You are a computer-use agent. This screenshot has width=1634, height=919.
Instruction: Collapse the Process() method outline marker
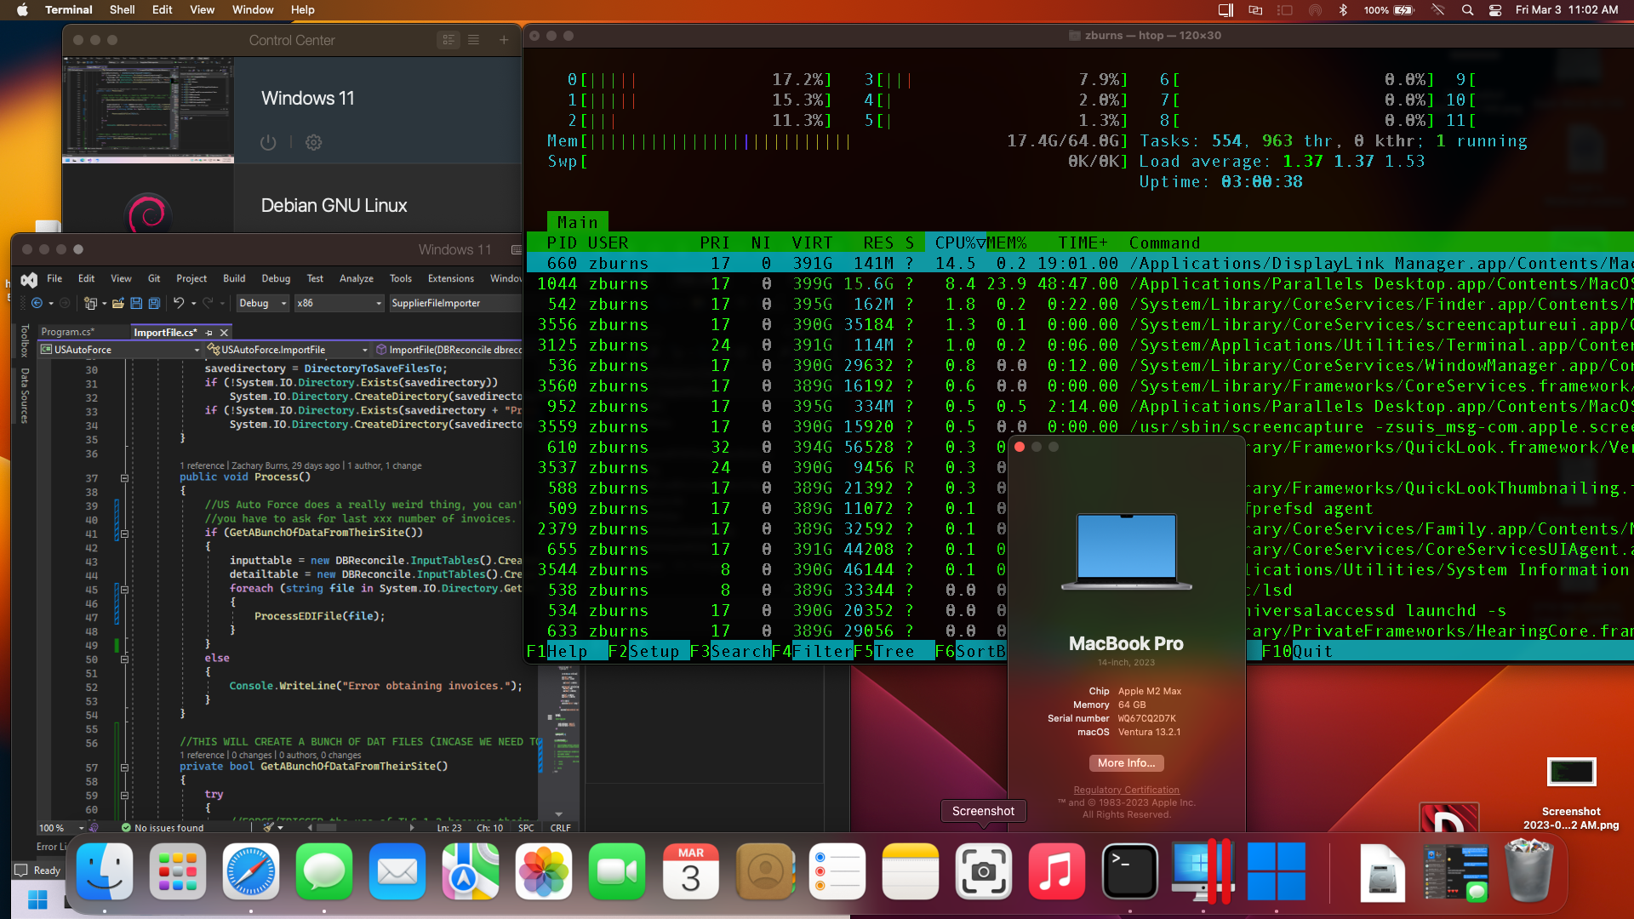tap(124, 478)
